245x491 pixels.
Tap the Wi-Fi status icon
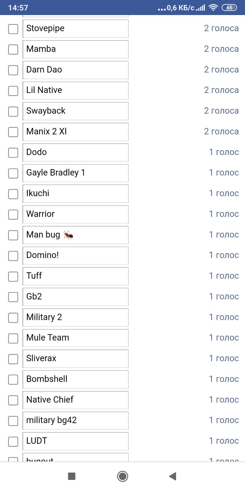[x=213, y=8]
